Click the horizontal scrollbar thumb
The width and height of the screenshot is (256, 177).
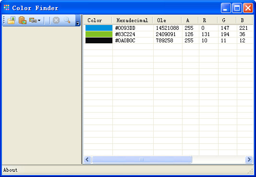pos(142,159)
